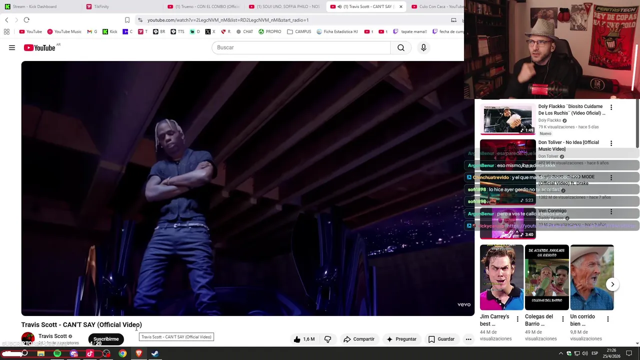Save the video with Guardar

(x=441, y=339)
